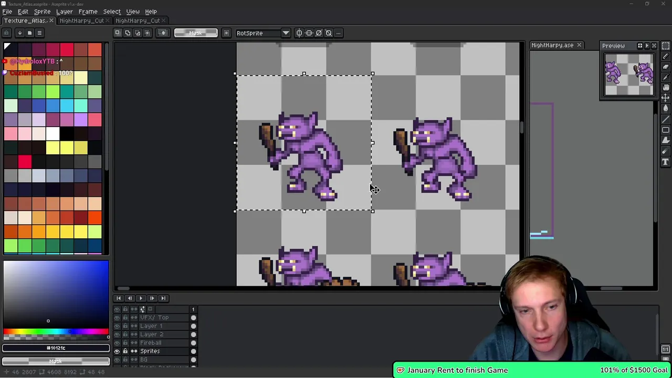The image size is (672, 378).
Task: Toggle visibility of all layers in header
Action: coord(117,309)
